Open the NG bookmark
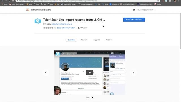181x102 pixels. [x=43, y=4]
